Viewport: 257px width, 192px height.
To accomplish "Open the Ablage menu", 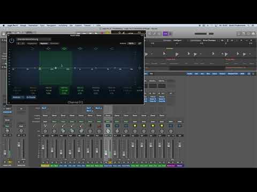I will (23, 26).
